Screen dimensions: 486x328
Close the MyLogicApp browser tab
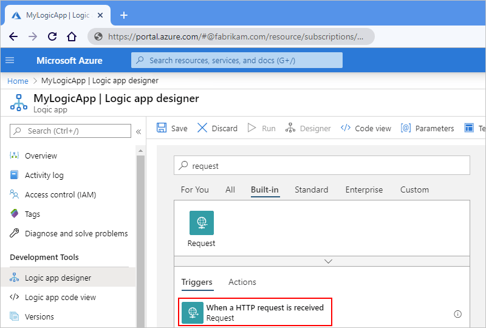[x=100, y=15]
